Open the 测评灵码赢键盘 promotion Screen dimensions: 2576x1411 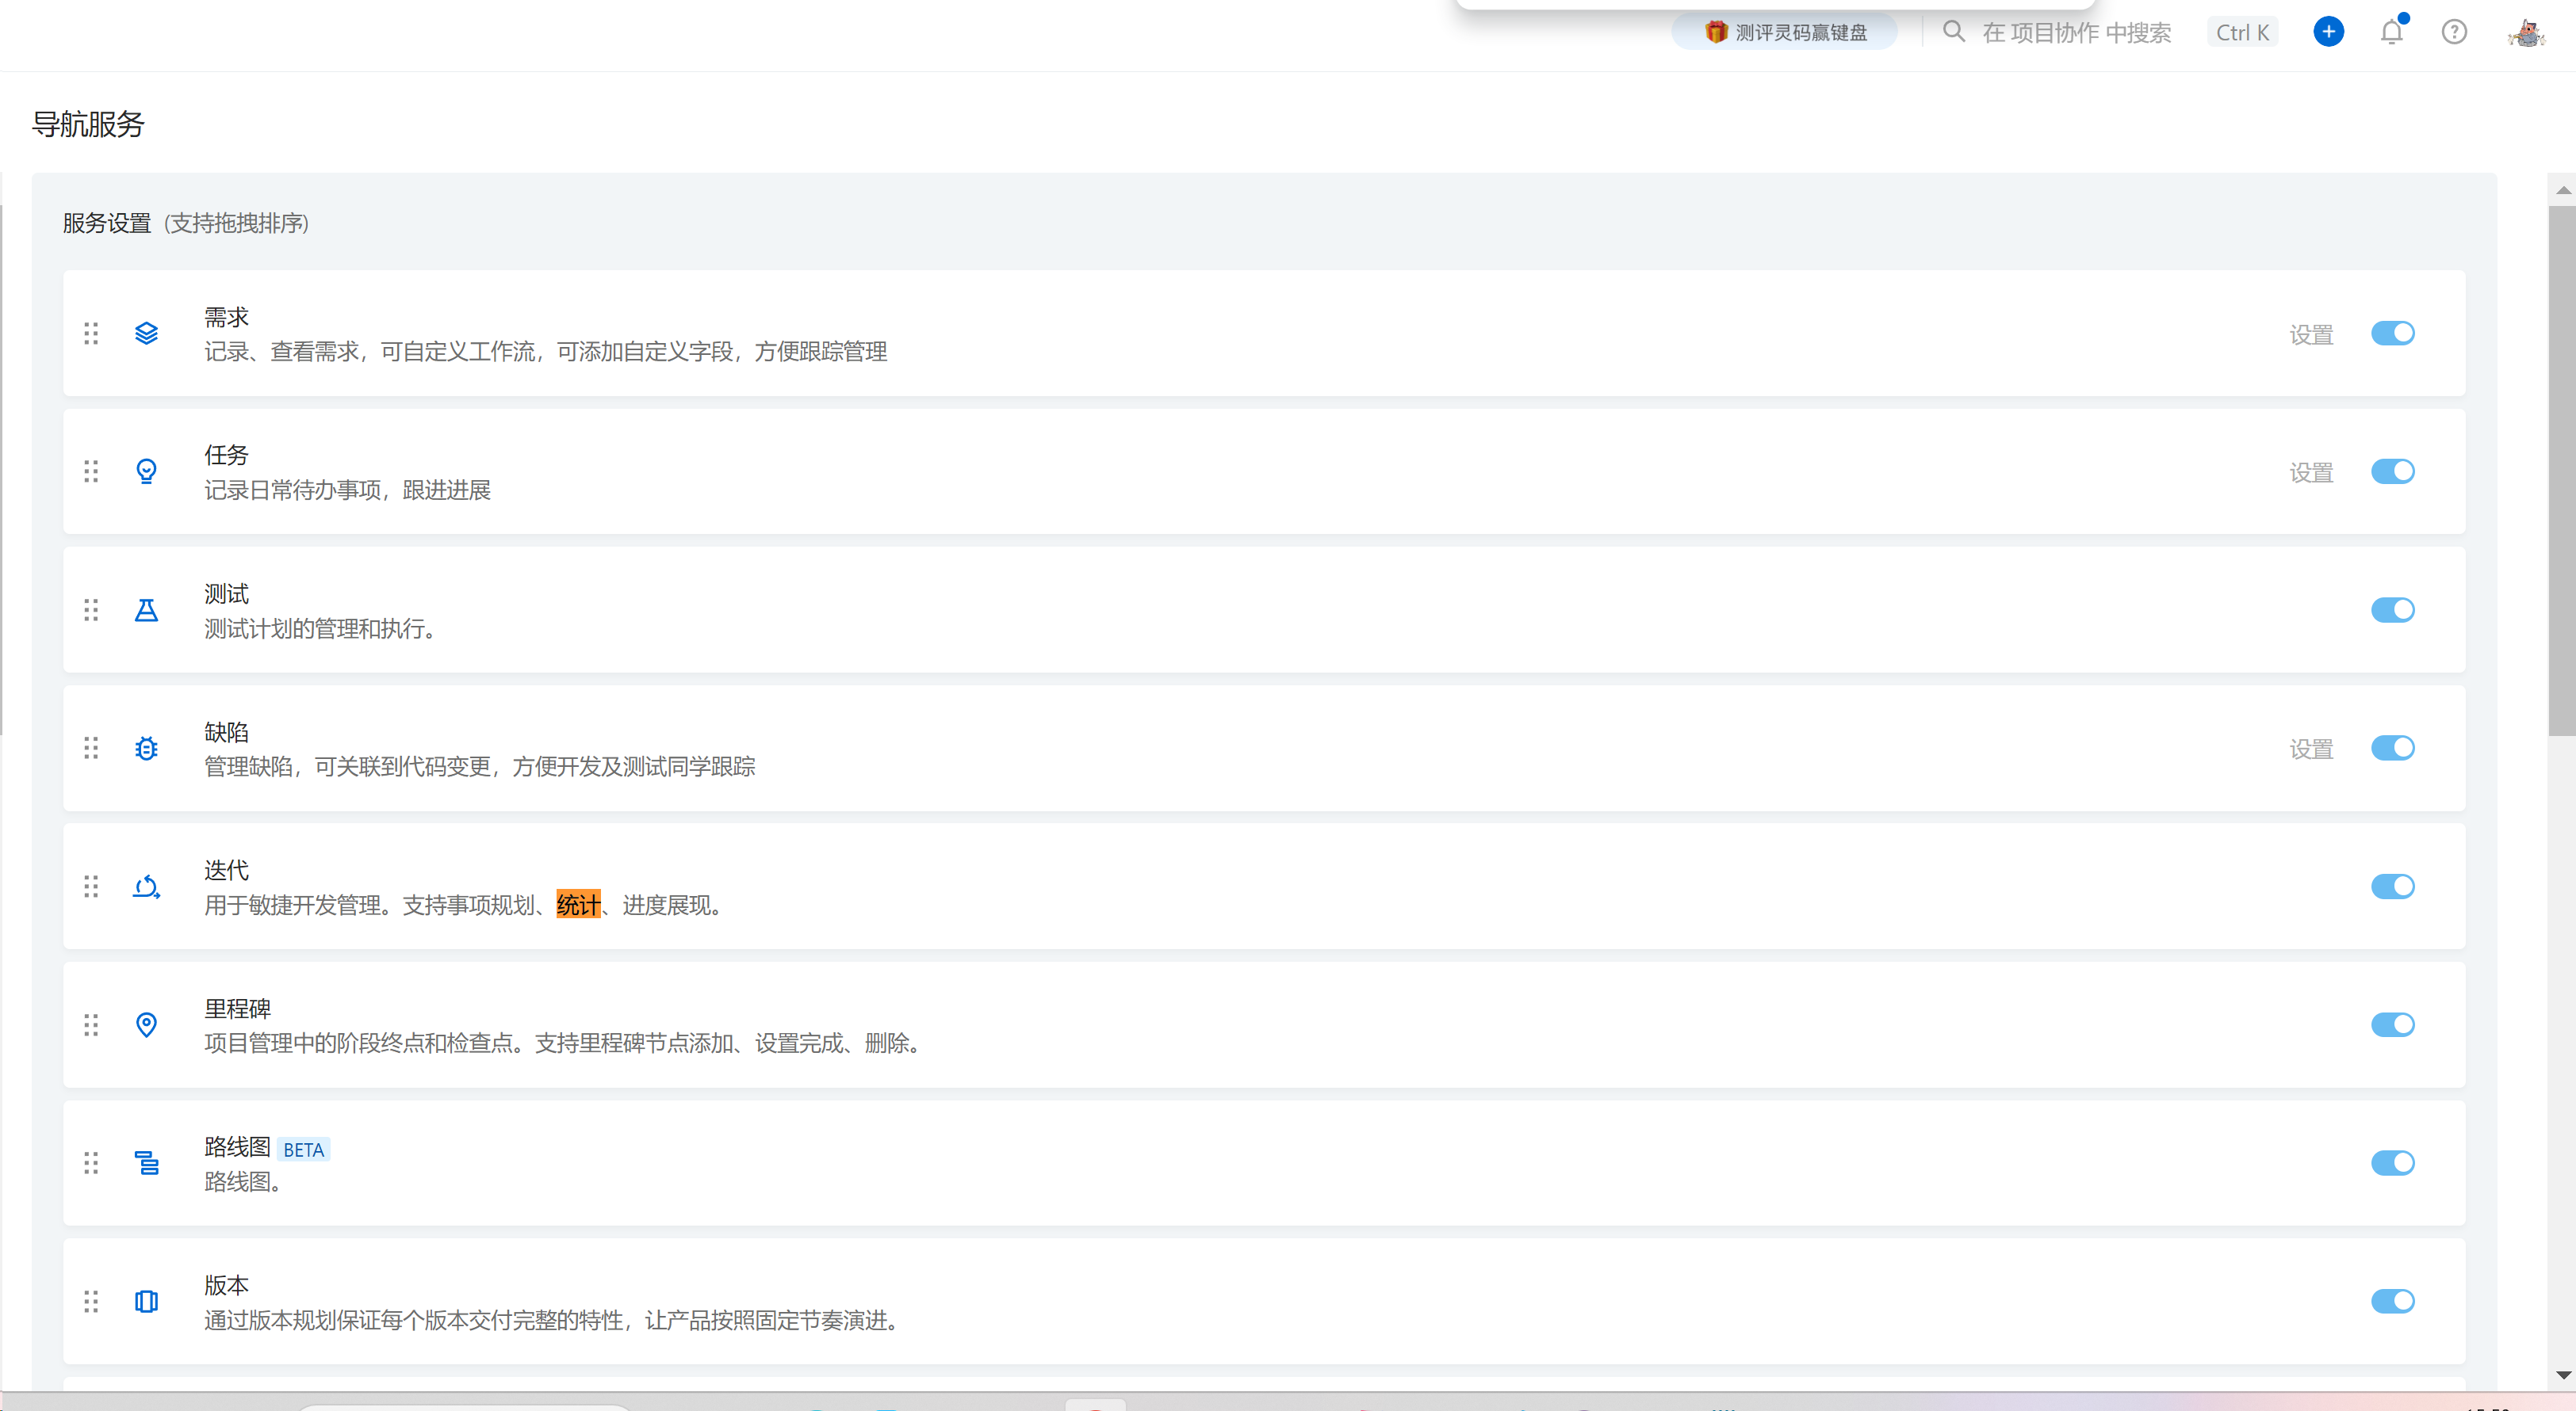[1785, 32]
